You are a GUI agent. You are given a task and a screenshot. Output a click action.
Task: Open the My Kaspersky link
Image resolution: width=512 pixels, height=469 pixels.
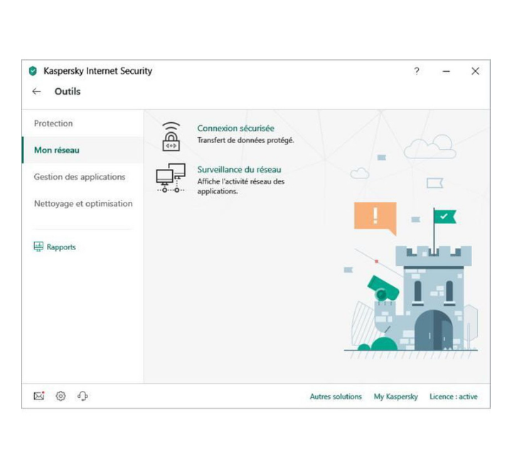(396, 397)
